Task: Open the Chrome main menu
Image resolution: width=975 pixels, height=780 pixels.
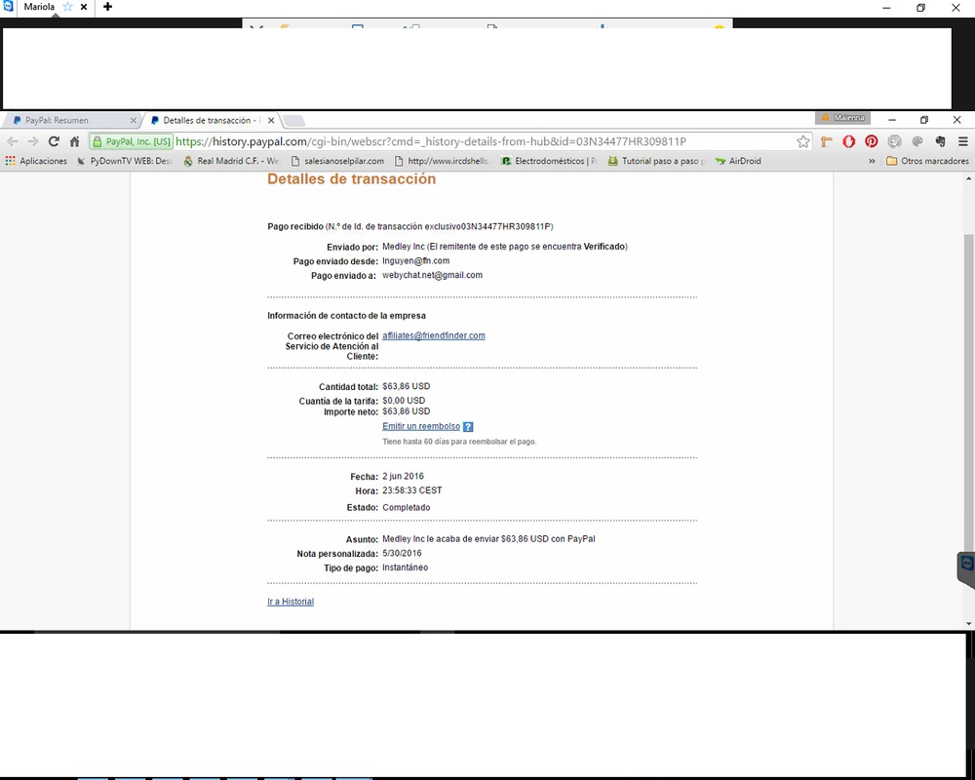Action: (x=962, y=141)
